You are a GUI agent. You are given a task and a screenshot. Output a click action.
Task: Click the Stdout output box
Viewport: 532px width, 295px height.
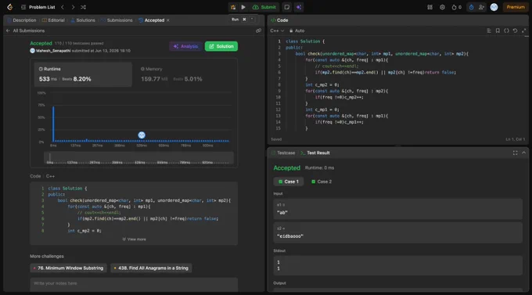point(397,265)
